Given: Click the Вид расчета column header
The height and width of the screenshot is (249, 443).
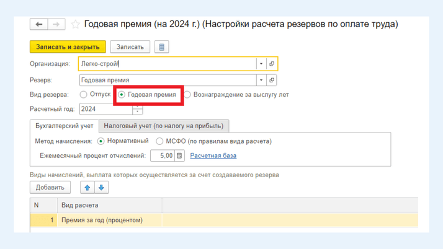Looking at the screenshot, I should click(x=110, y=205).
